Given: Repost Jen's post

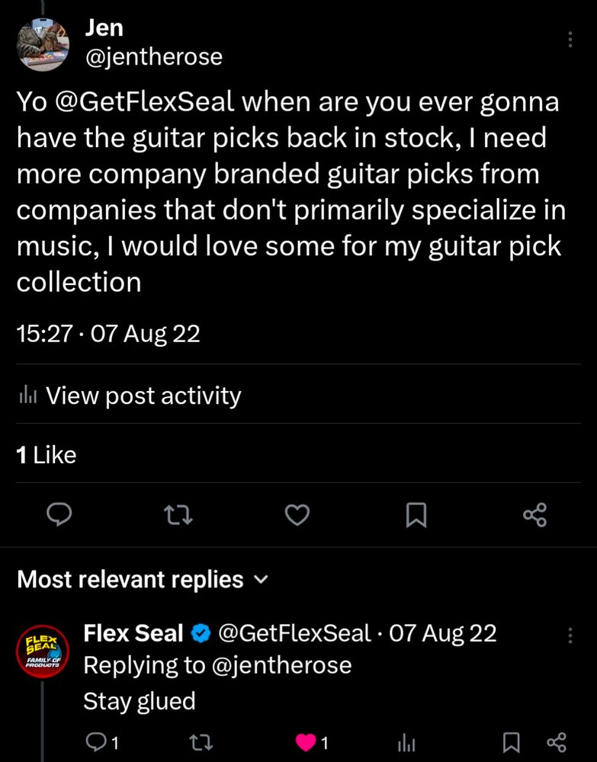Looking at the screenshot, I should 178,515.
